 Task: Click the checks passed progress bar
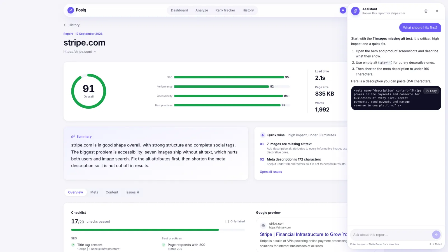158,230
